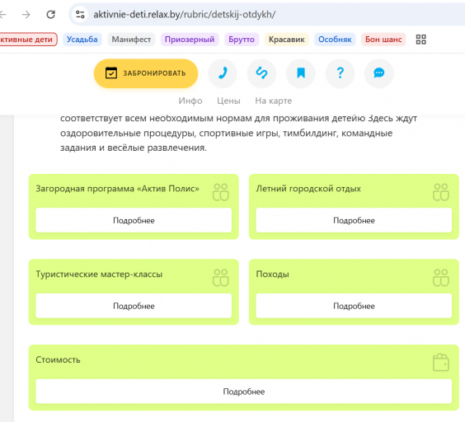The width and height of the screenshot is (465, 422).
Task: Open the Усадьба bookmark
Action: point(82,40)
